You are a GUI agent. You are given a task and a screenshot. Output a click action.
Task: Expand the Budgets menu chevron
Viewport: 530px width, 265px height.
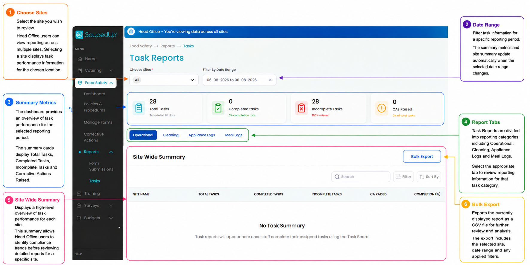(111, 218)
